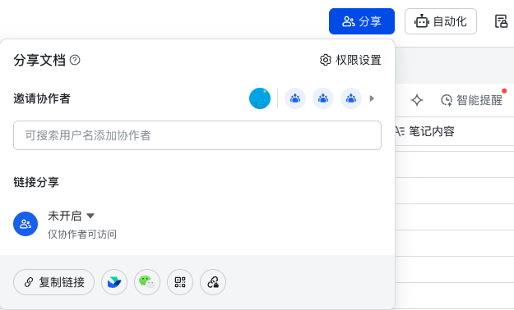This screenshot has height=310, width=514.
Task: Expand more collaborators with the arrow
Action: tap(372, 98)
